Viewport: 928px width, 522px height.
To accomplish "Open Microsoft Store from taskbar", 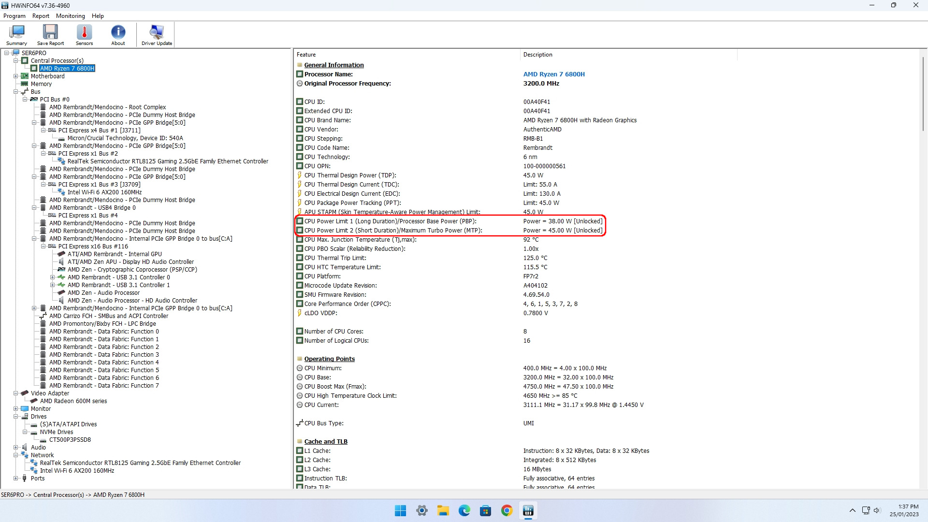I will click(486, 511).
